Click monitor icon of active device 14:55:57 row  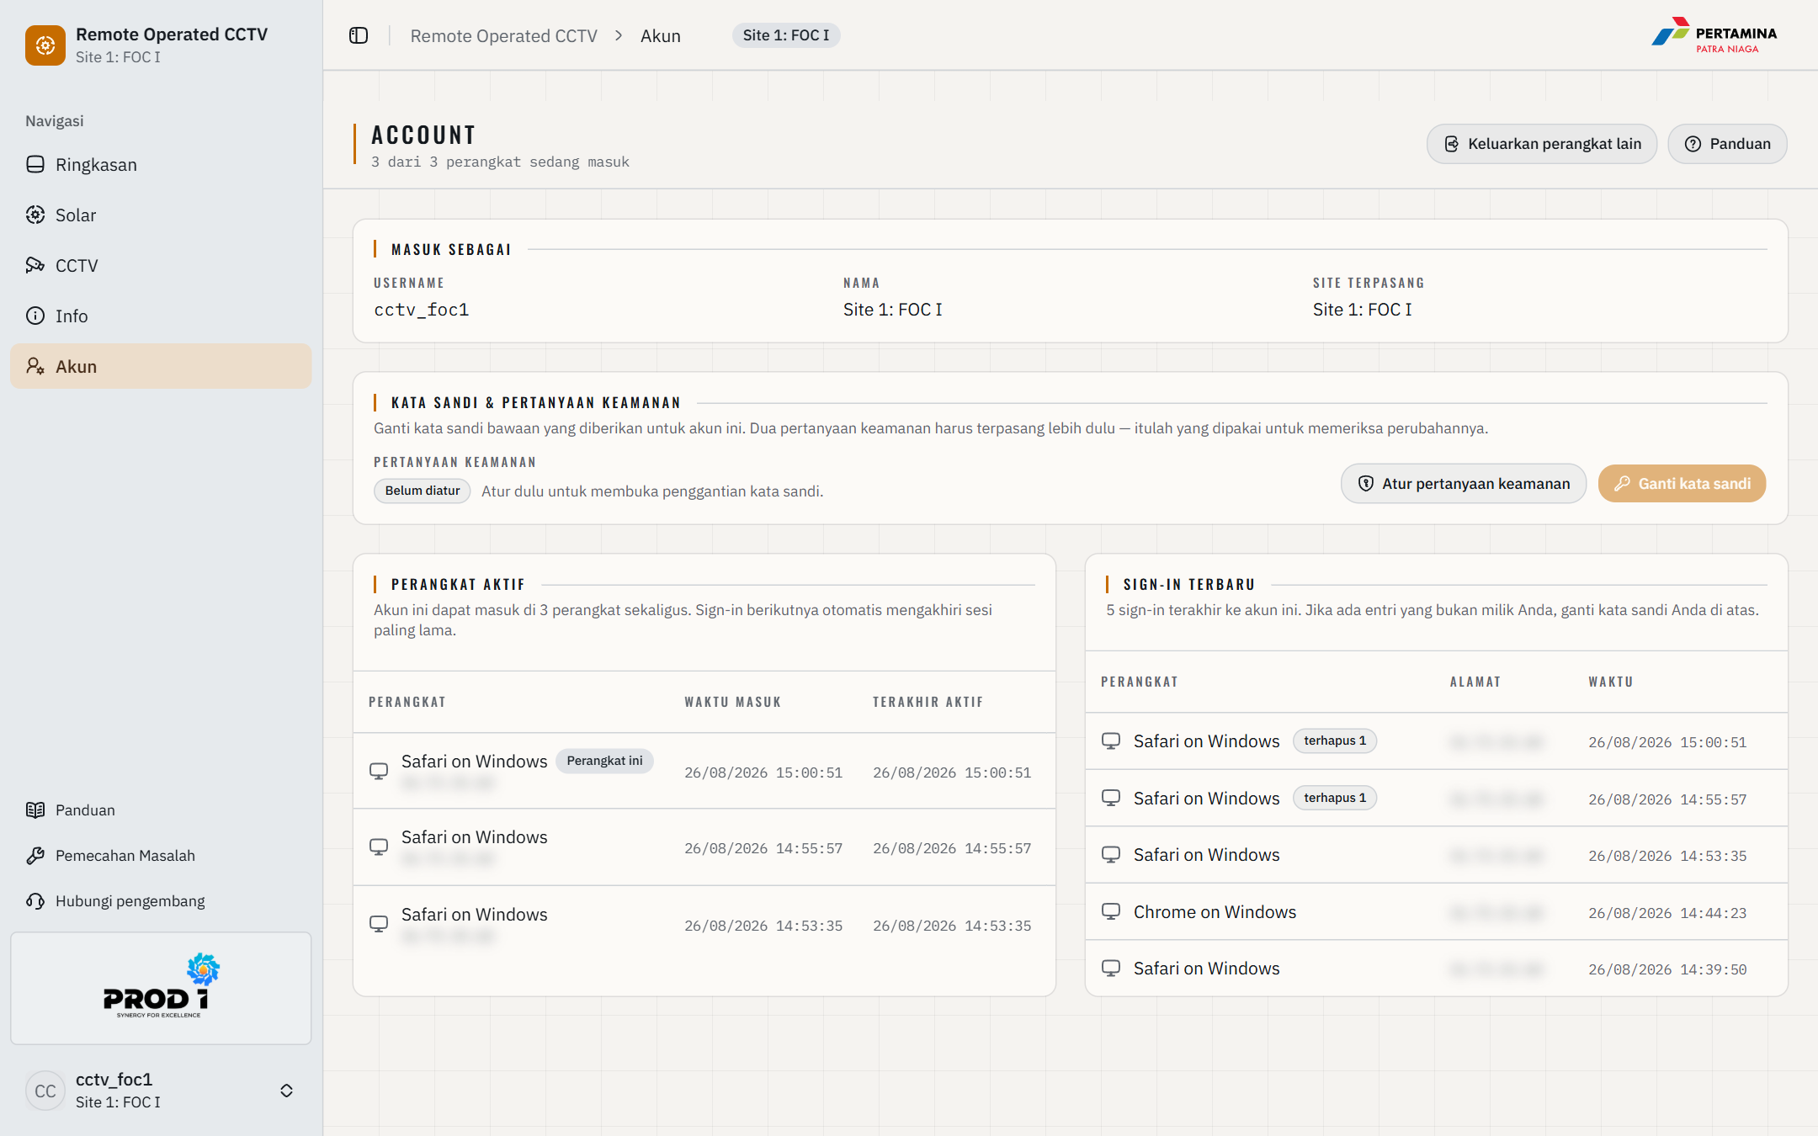[379, 847]
